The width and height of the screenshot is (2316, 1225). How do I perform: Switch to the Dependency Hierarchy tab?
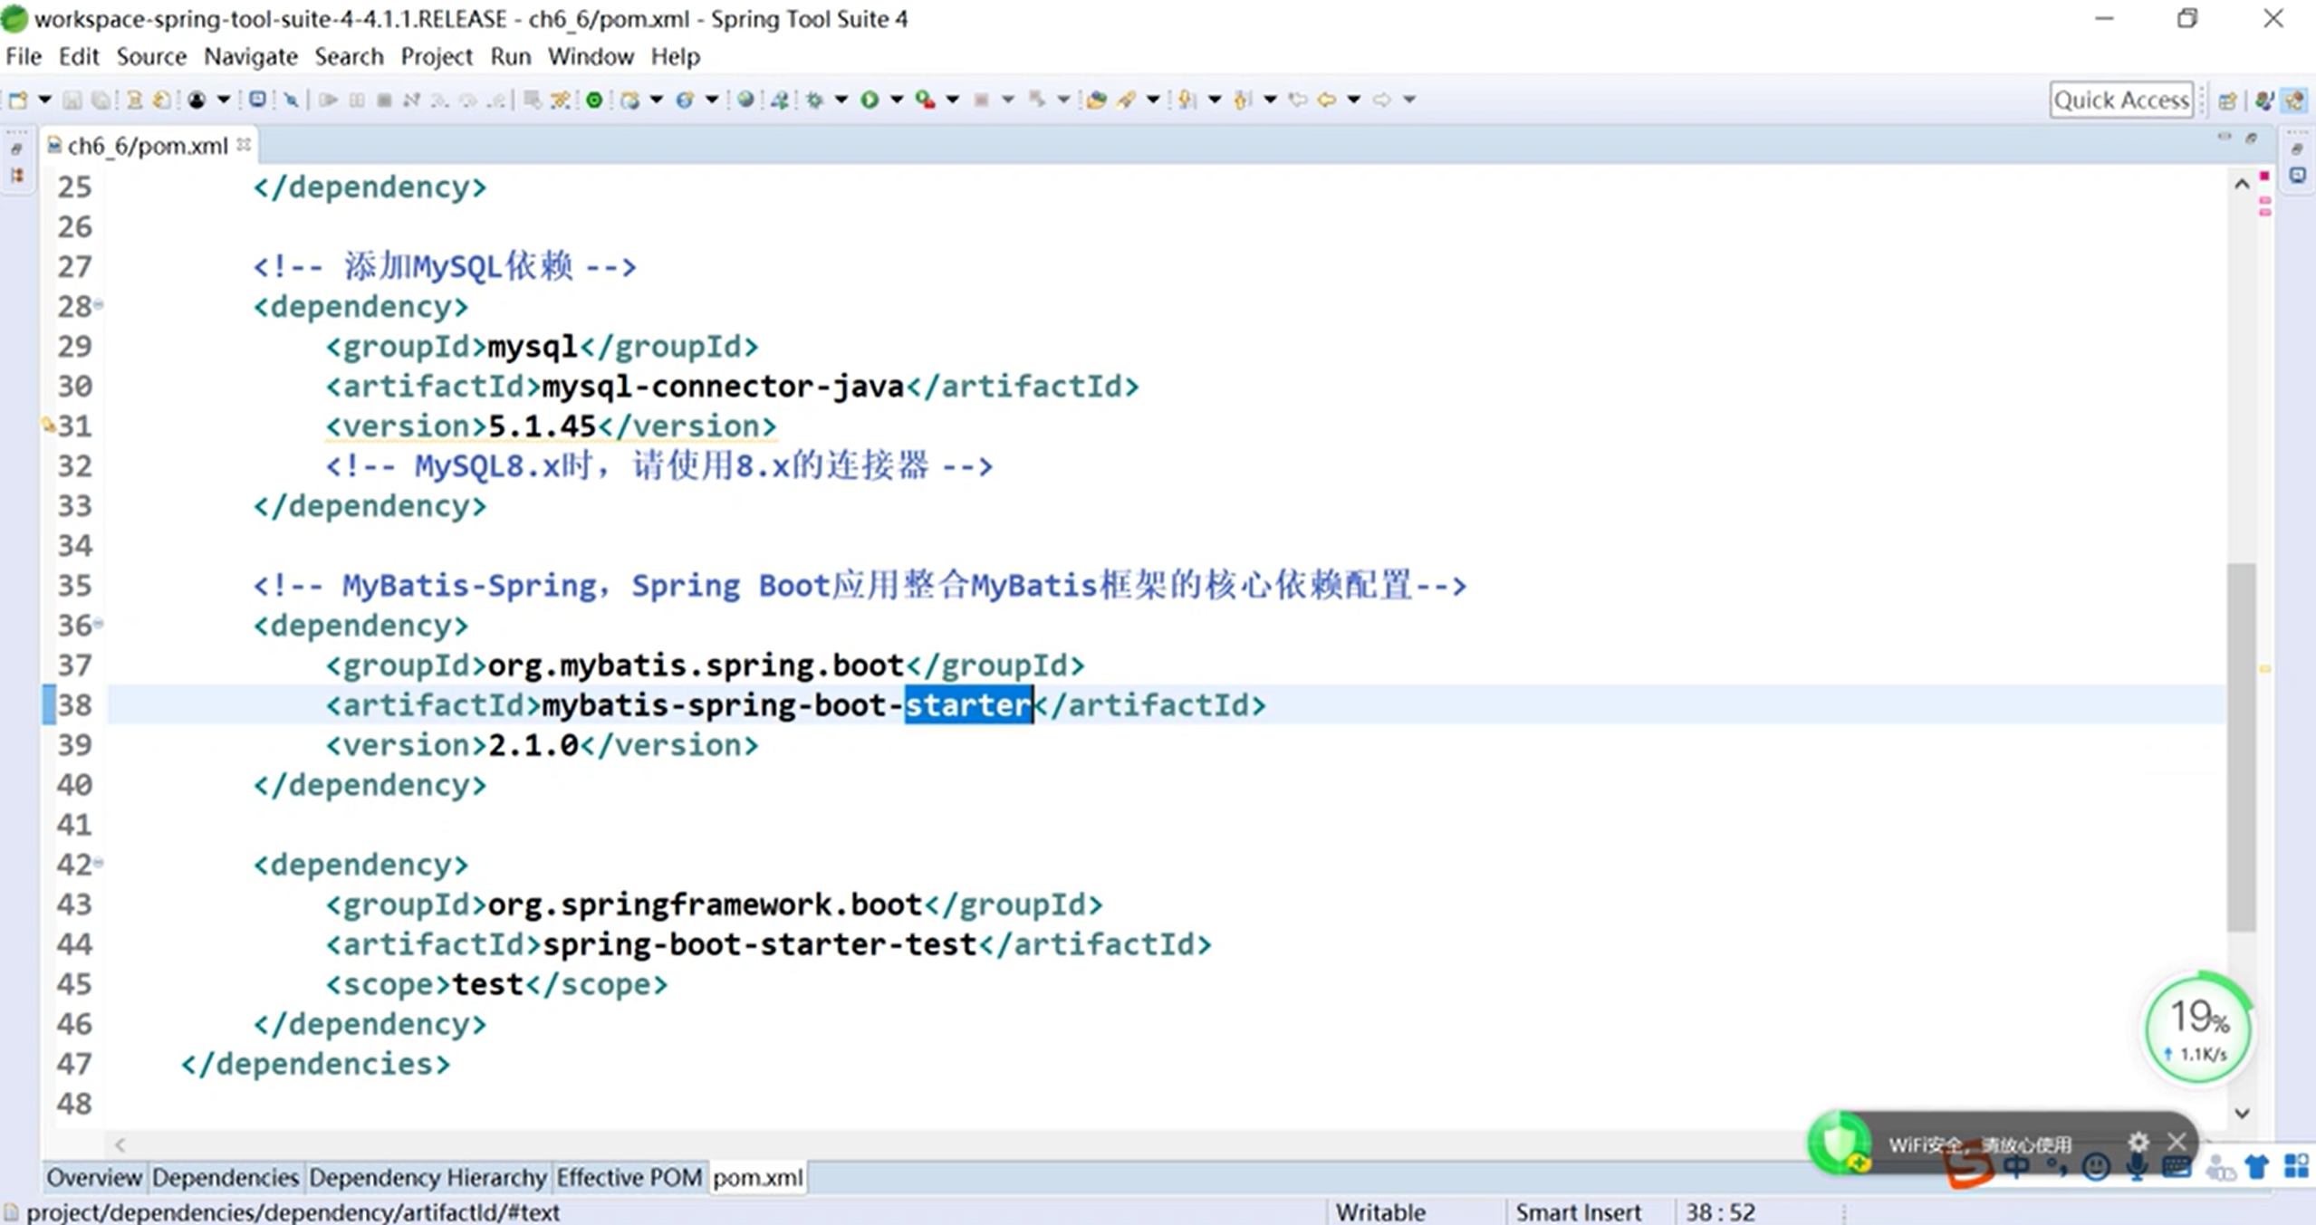pyautogui.click(x=428, y=1177)
